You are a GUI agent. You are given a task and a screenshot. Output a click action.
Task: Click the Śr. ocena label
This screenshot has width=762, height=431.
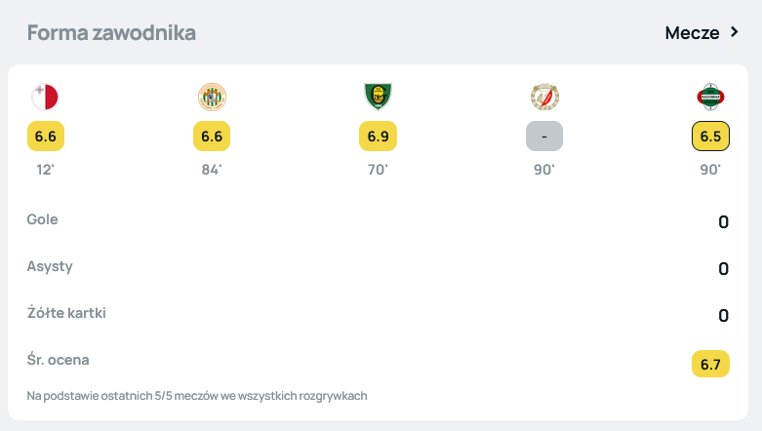[x=59, y=360]
